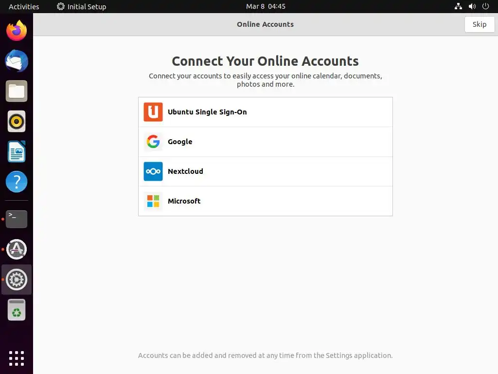Choose Ubuntu Single Sign-On account row
This screenshot has width=498, height=374.
pyautogui.click(x=266, y=112)
